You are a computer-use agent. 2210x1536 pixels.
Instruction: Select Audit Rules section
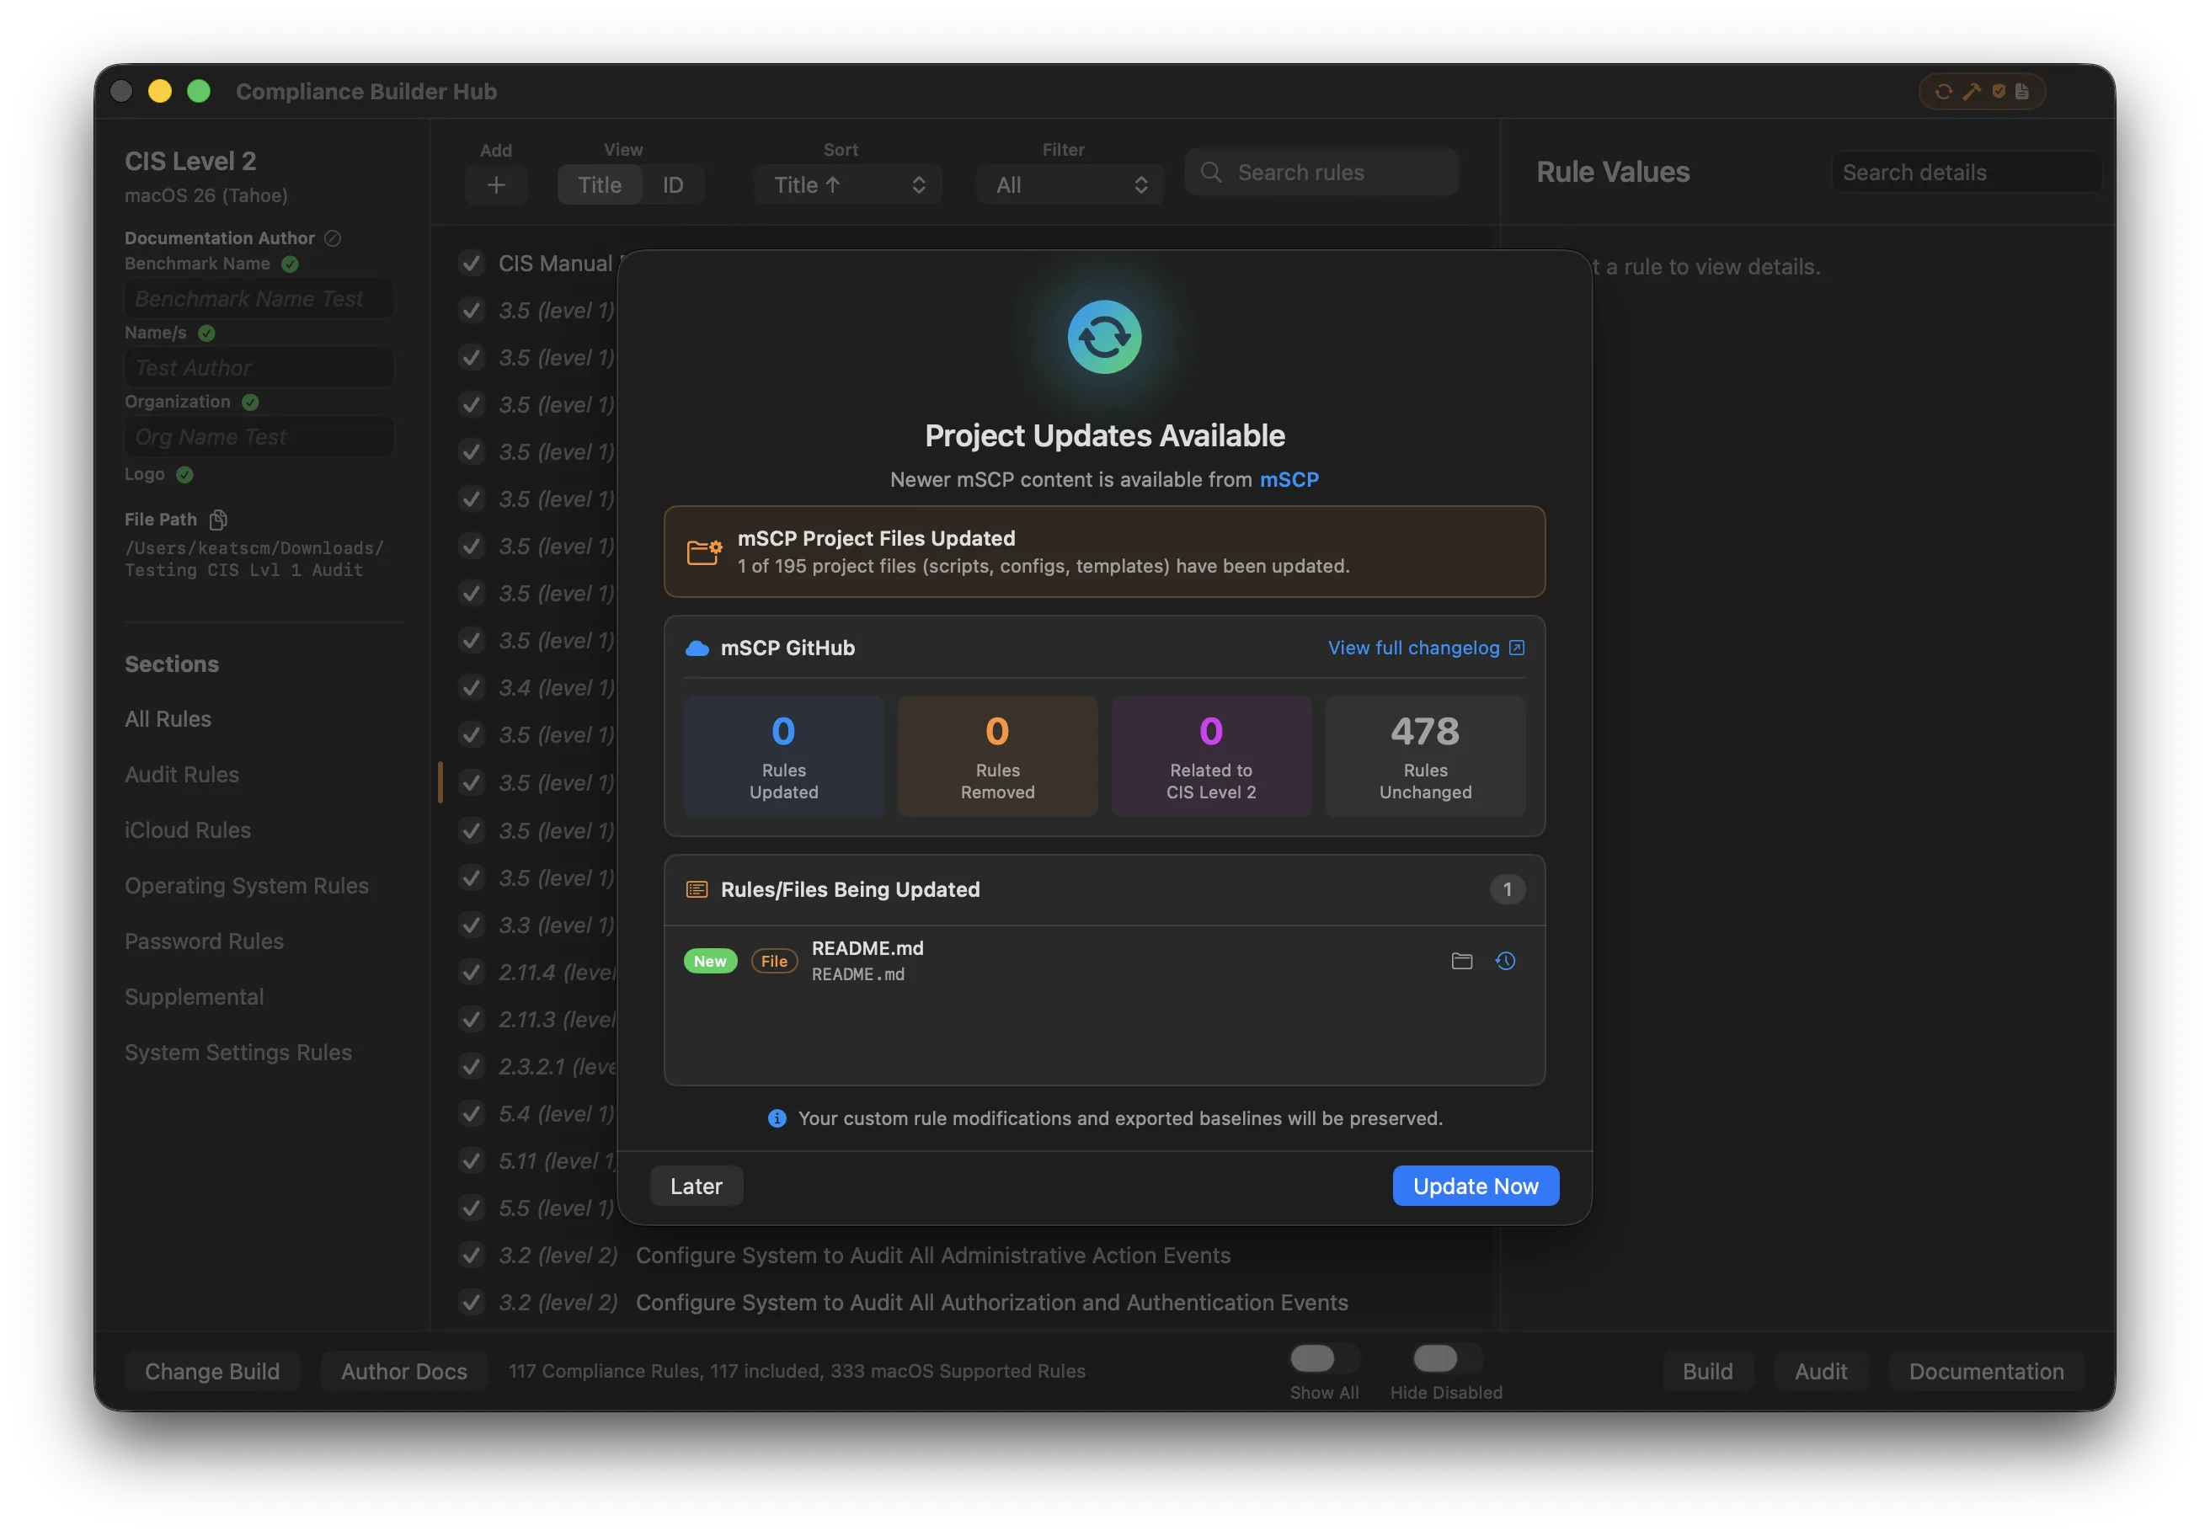pyautogui.click(x=181, y=775)
